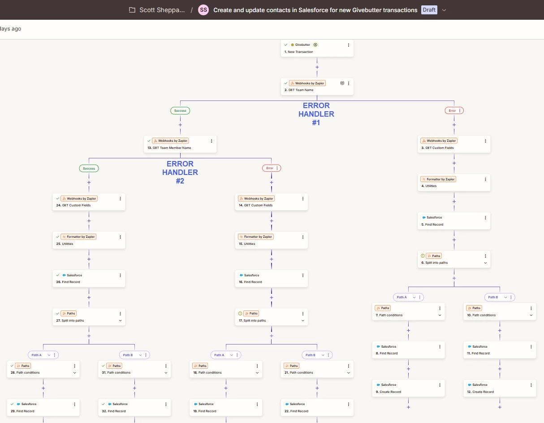Expand step 21 Path conditions chevron
The image size is (544, 423).
tap(349, 373)
